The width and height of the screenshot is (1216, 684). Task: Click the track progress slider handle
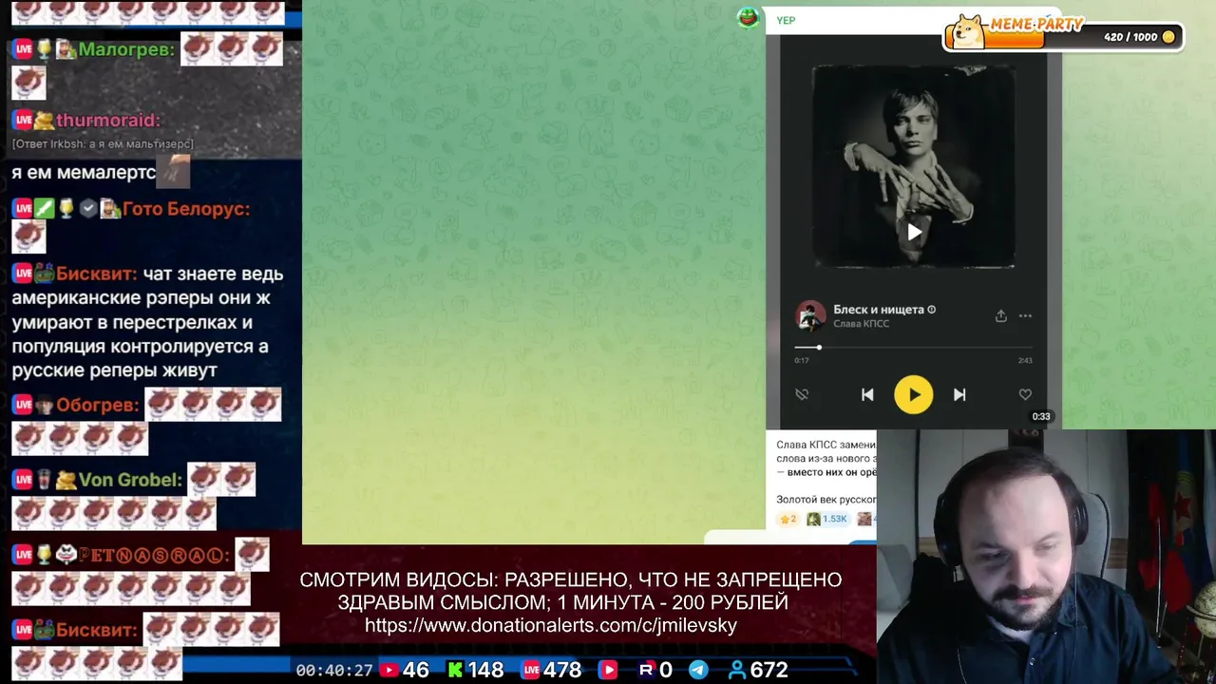(x=819, y=348)
